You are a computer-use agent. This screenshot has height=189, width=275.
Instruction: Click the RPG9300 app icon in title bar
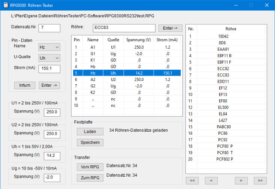click(x=6, y=5)
